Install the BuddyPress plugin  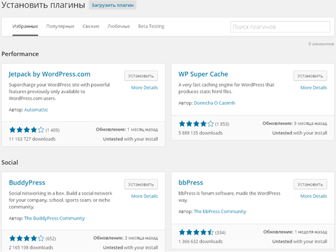(x=141, y=184)
